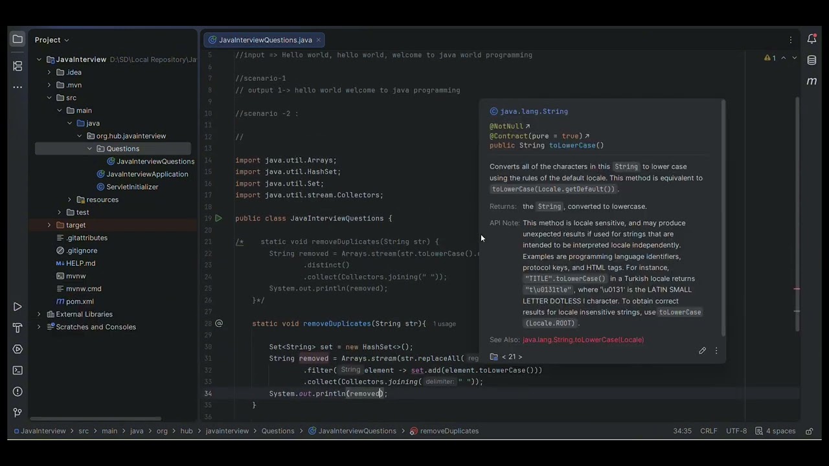
Task: Open go-to-line via 34:35 position
Action: pos(682,431)
